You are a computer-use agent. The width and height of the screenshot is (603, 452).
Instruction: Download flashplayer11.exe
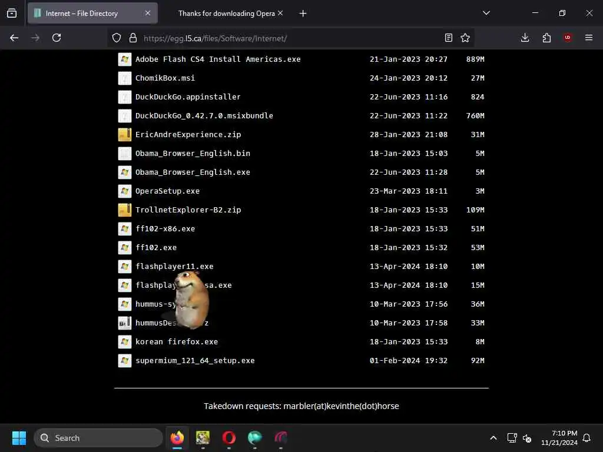(x=174, y=267)
